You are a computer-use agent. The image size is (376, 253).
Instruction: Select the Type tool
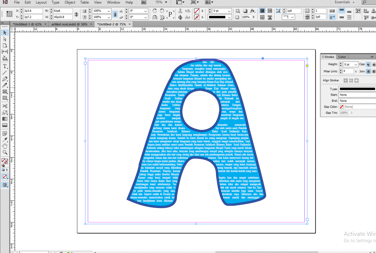(x=4, y=66)
